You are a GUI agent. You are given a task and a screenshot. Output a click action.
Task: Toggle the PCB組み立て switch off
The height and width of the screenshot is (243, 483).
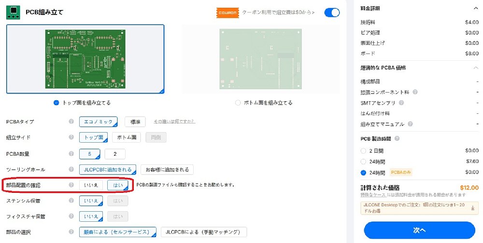332,13
